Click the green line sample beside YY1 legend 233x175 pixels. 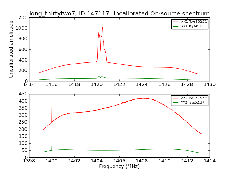[176, 26]
